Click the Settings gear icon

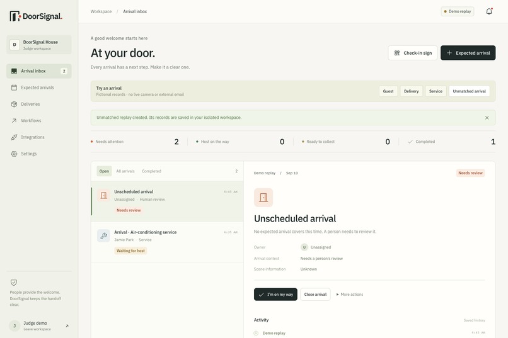[14, 154]
